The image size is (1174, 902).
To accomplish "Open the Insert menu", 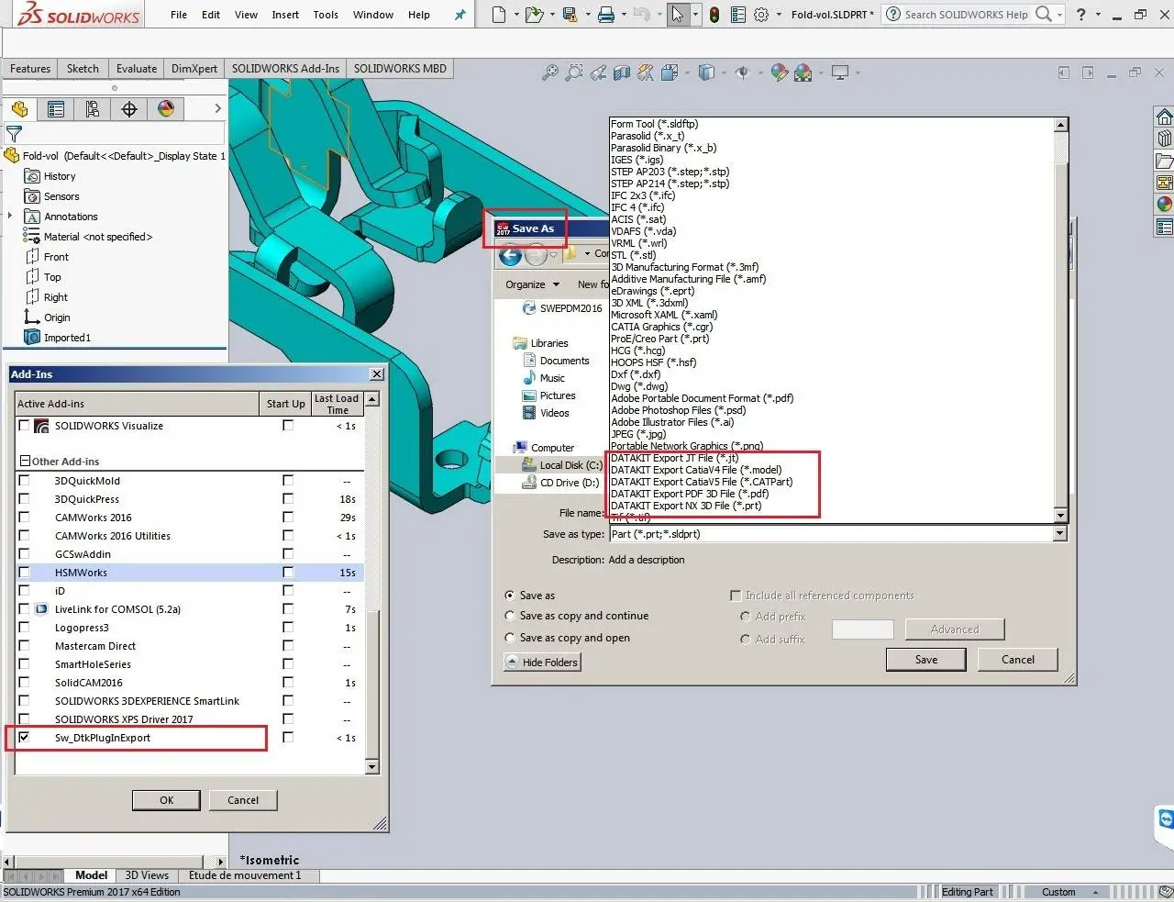I will point(285,15).
